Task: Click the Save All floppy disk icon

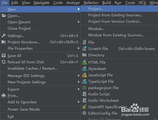Action: [4, 56]
